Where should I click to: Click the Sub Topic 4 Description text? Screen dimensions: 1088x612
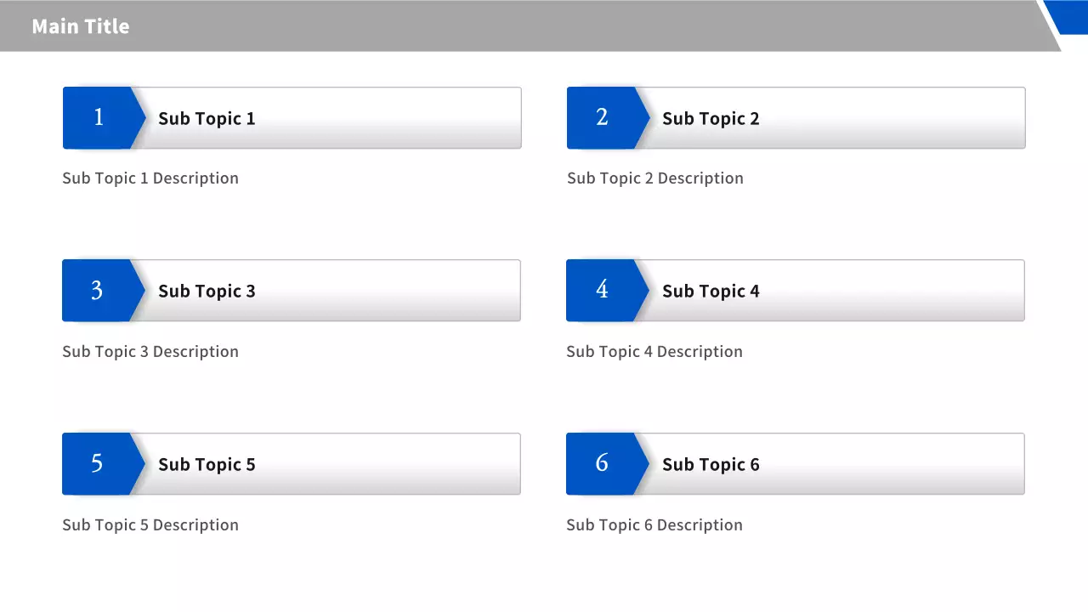click(x=654, y=352)
